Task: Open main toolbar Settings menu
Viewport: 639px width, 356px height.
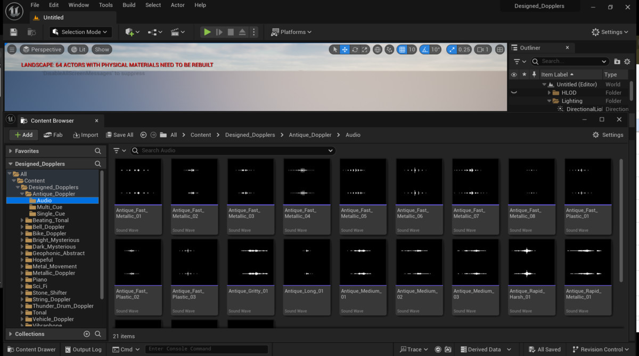Action: click(610, 32)
